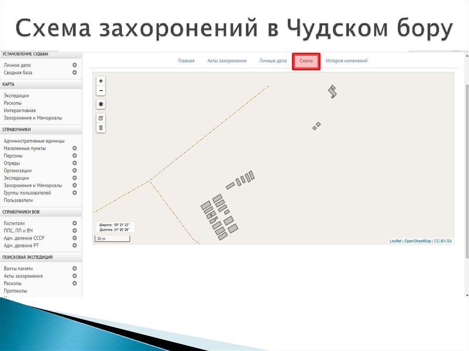469x351 pixels.
Task: Expand Адм. деление СССР entry
Action: click(74, 238)
